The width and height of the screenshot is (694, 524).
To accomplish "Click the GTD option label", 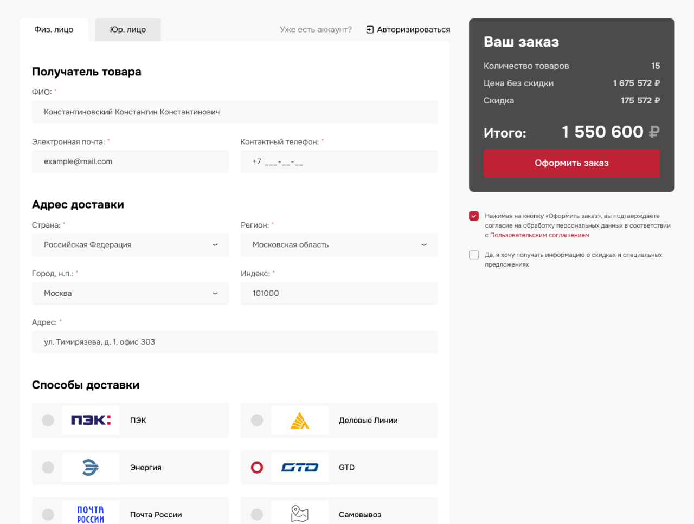I will (346, 467).
